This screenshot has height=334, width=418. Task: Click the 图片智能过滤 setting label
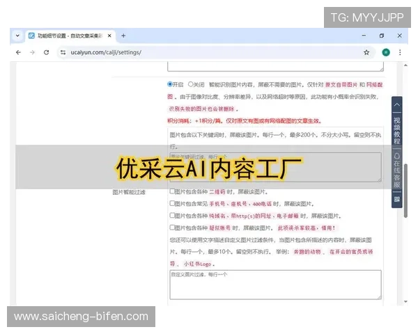pyautogui.click(x=129, y=192)
